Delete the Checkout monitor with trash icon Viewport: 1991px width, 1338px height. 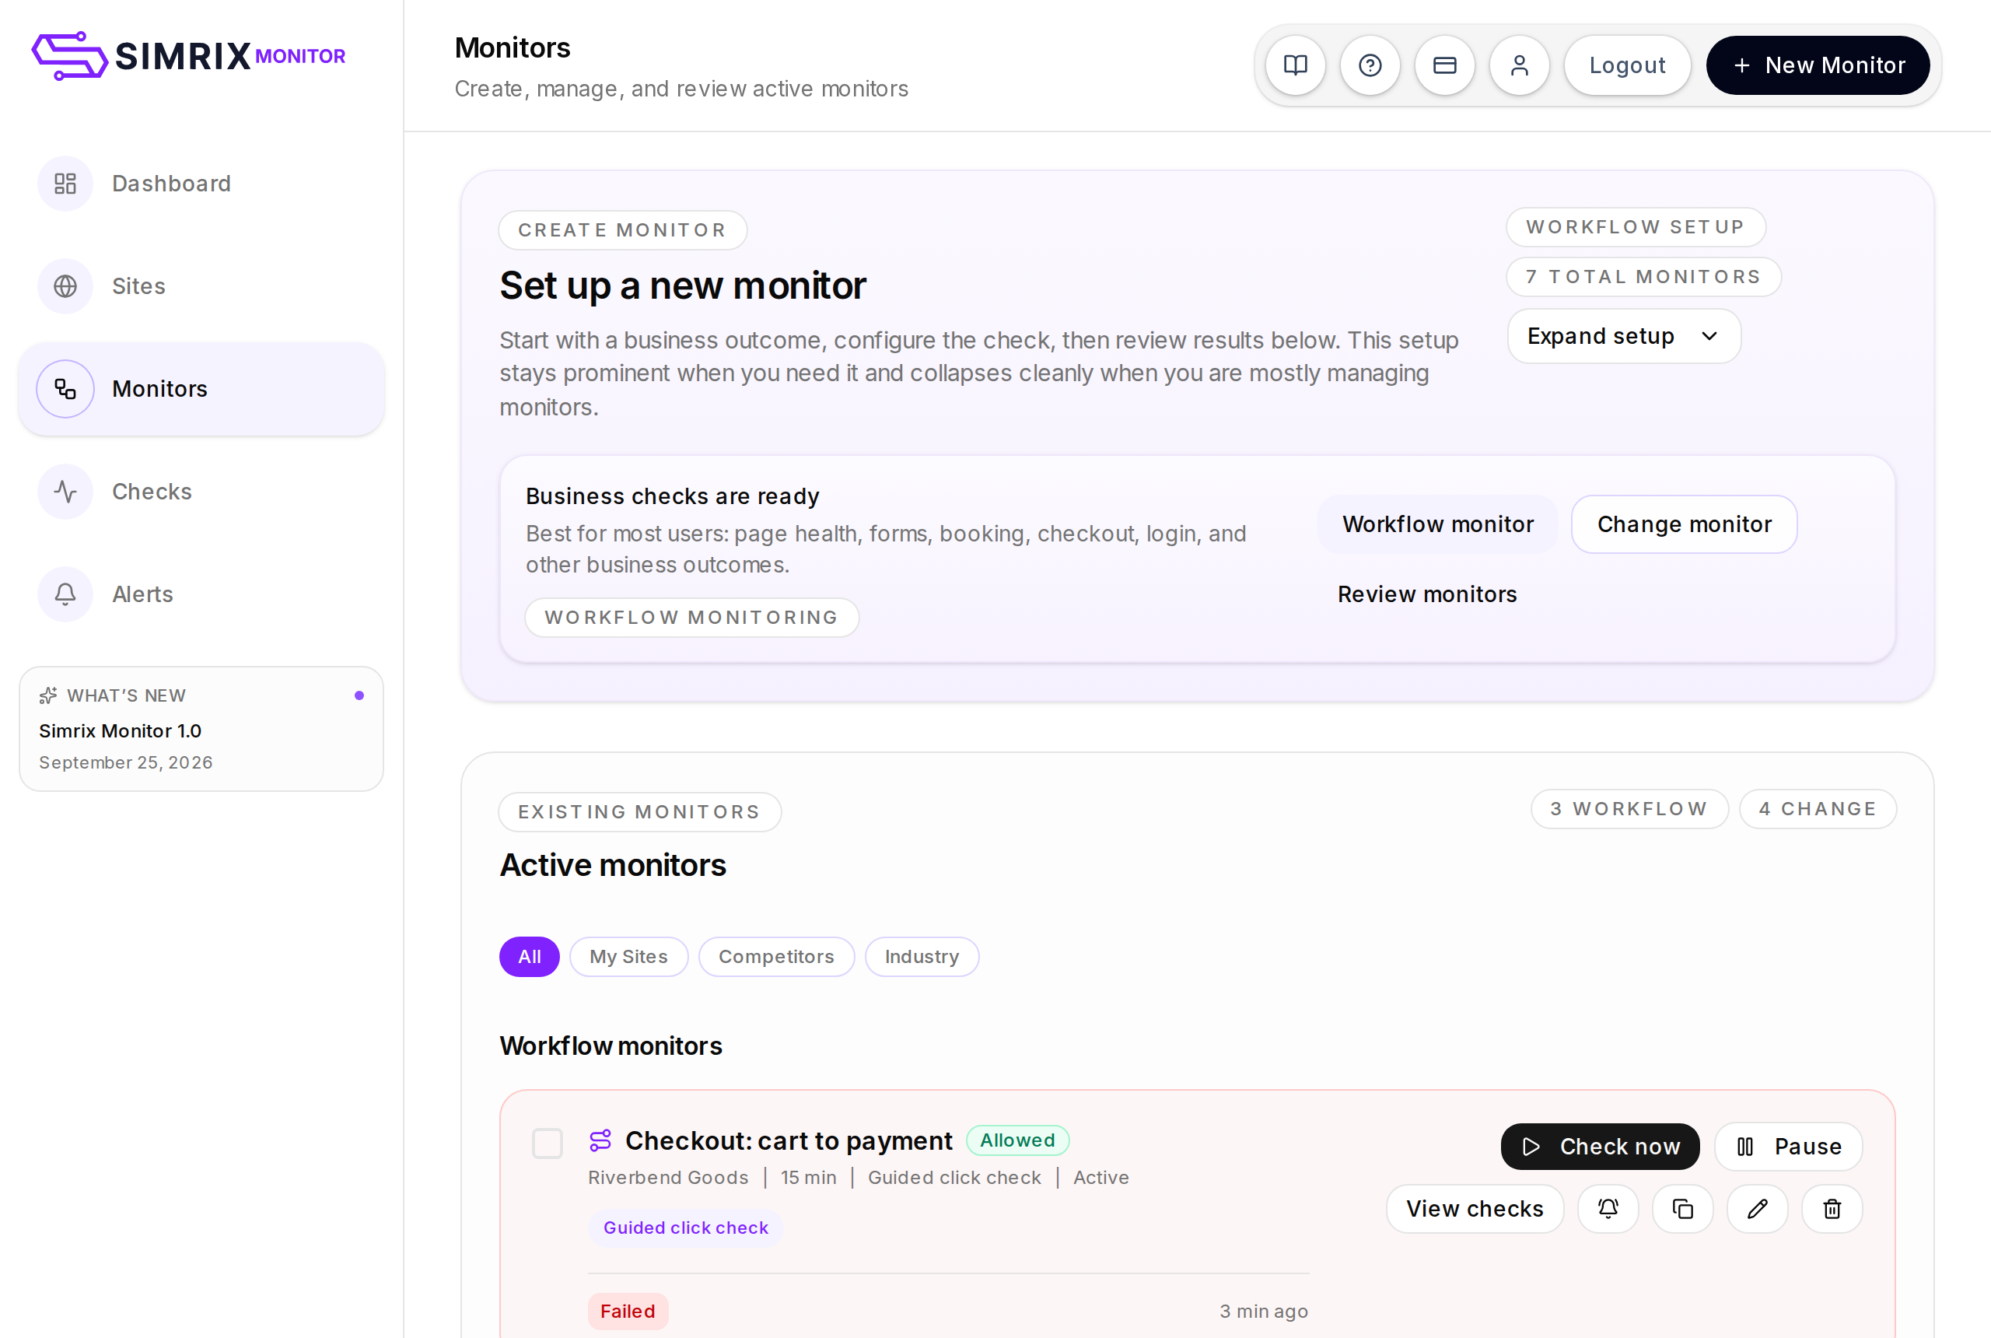coord(1832,1208)
